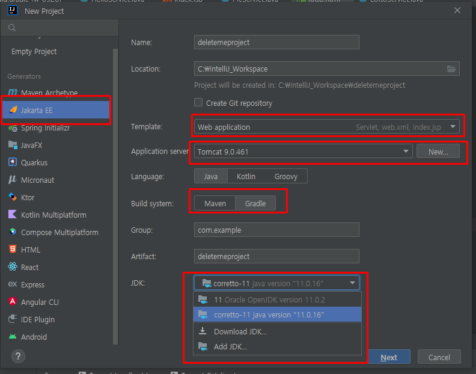The height and width of the screenshot is (374, 476).
Task: Click the search magnifier icon in sidebar
Action: (12, 28)
